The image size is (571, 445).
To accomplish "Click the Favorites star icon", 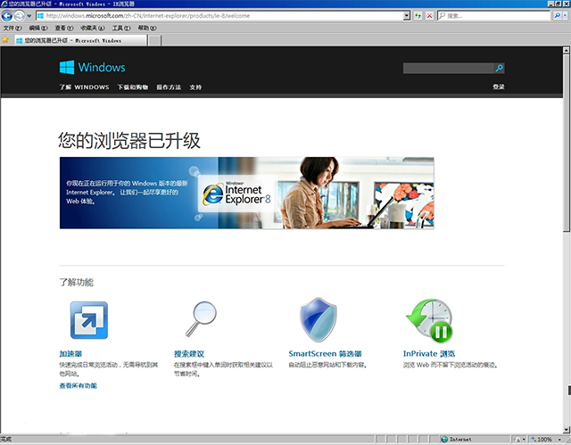I will coord(6,40).
